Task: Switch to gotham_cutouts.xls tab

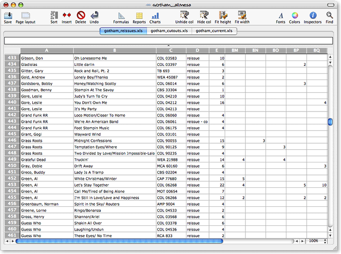Action: (x=169, y=31)
